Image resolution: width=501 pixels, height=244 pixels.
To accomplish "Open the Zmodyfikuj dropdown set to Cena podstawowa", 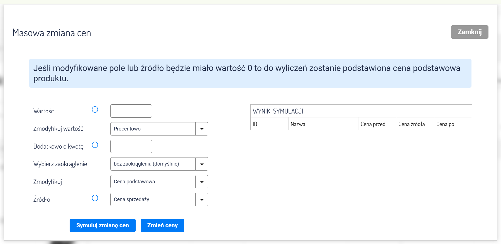I will click(159, 182).
